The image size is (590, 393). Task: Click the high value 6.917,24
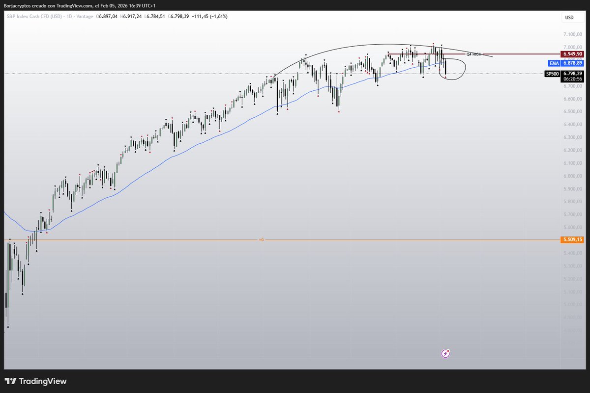pyautogui.click(x=131, y=16)
